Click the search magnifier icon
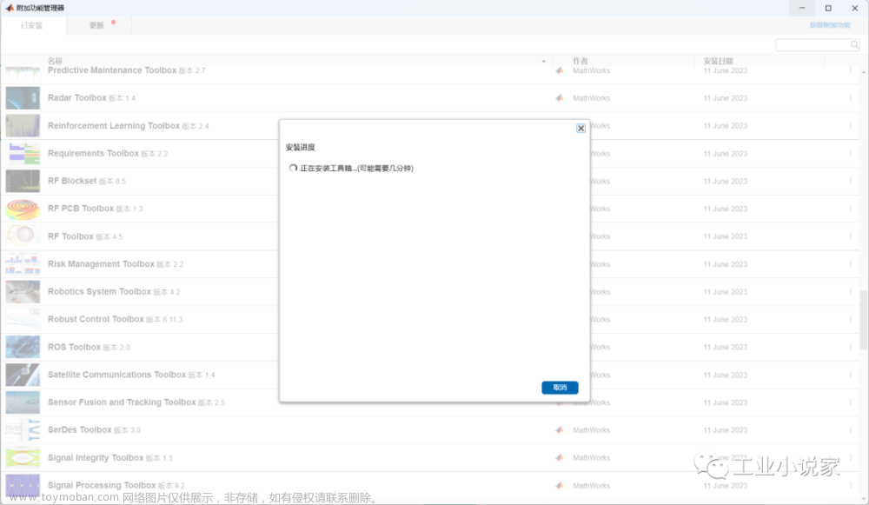The image size is (869, 505). coord(854,45)
